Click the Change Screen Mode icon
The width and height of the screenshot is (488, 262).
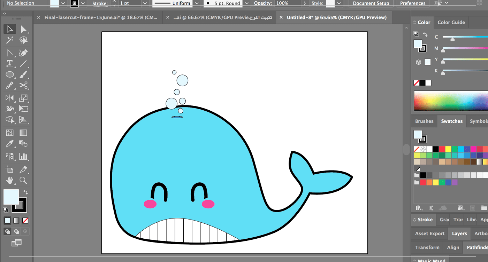[16, 243]
